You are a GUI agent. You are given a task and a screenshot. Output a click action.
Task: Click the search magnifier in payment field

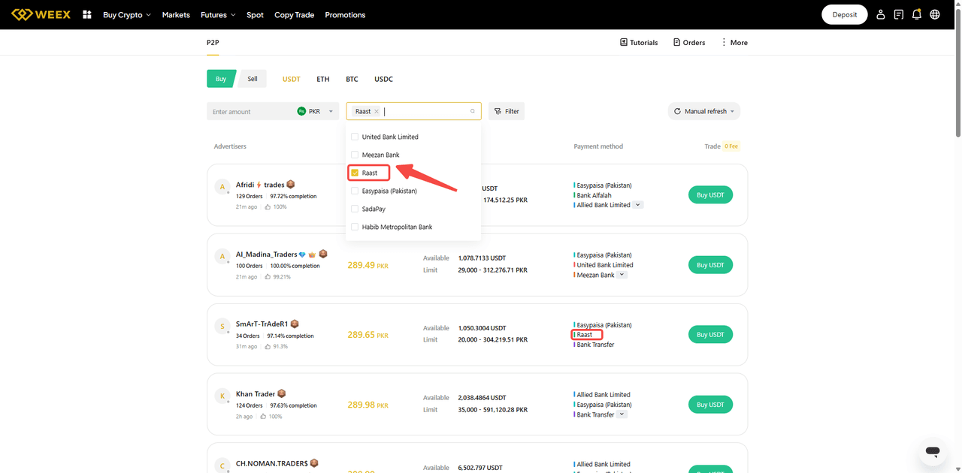tap(473, 112)
